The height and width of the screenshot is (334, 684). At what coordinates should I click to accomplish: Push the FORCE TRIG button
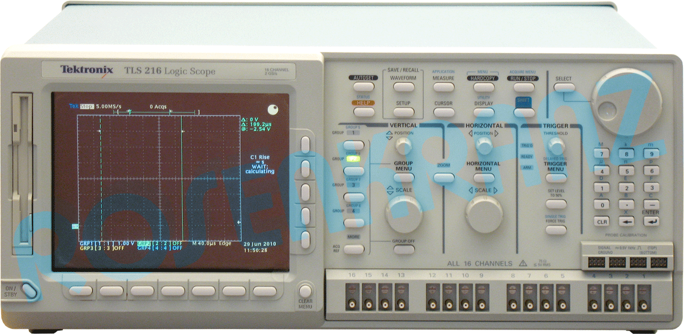[x=555, y=230]
